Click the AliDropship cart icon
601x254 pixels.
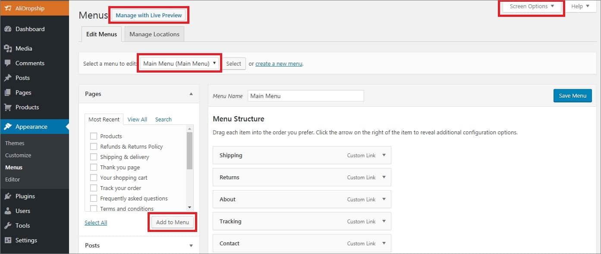8,8
